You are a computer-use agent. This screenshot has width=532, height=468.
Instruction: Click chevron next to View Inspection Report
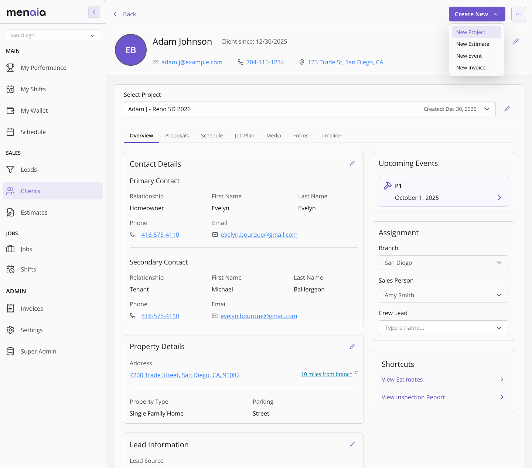(502, 397)
